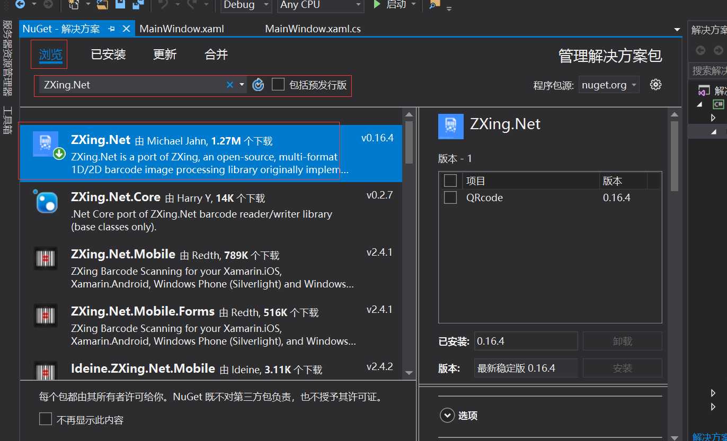The height and width of the screenshot is (441, 727).
Task: Select the ZXing.Net package by Michael Jahn
Action: pyautogui.click(x=211, y=153)
